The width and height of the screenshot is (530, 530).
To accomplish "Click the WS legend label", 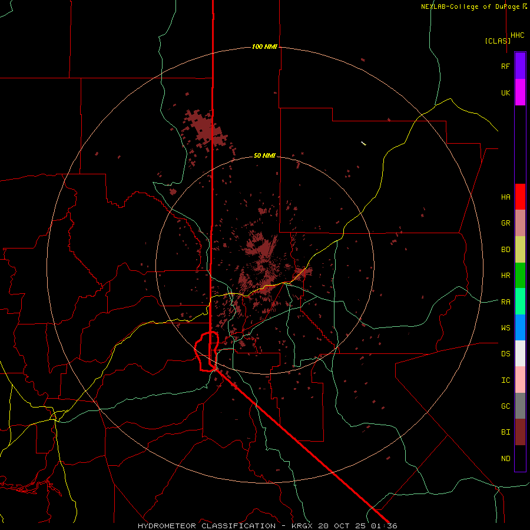I will click(x=505, y=327).
